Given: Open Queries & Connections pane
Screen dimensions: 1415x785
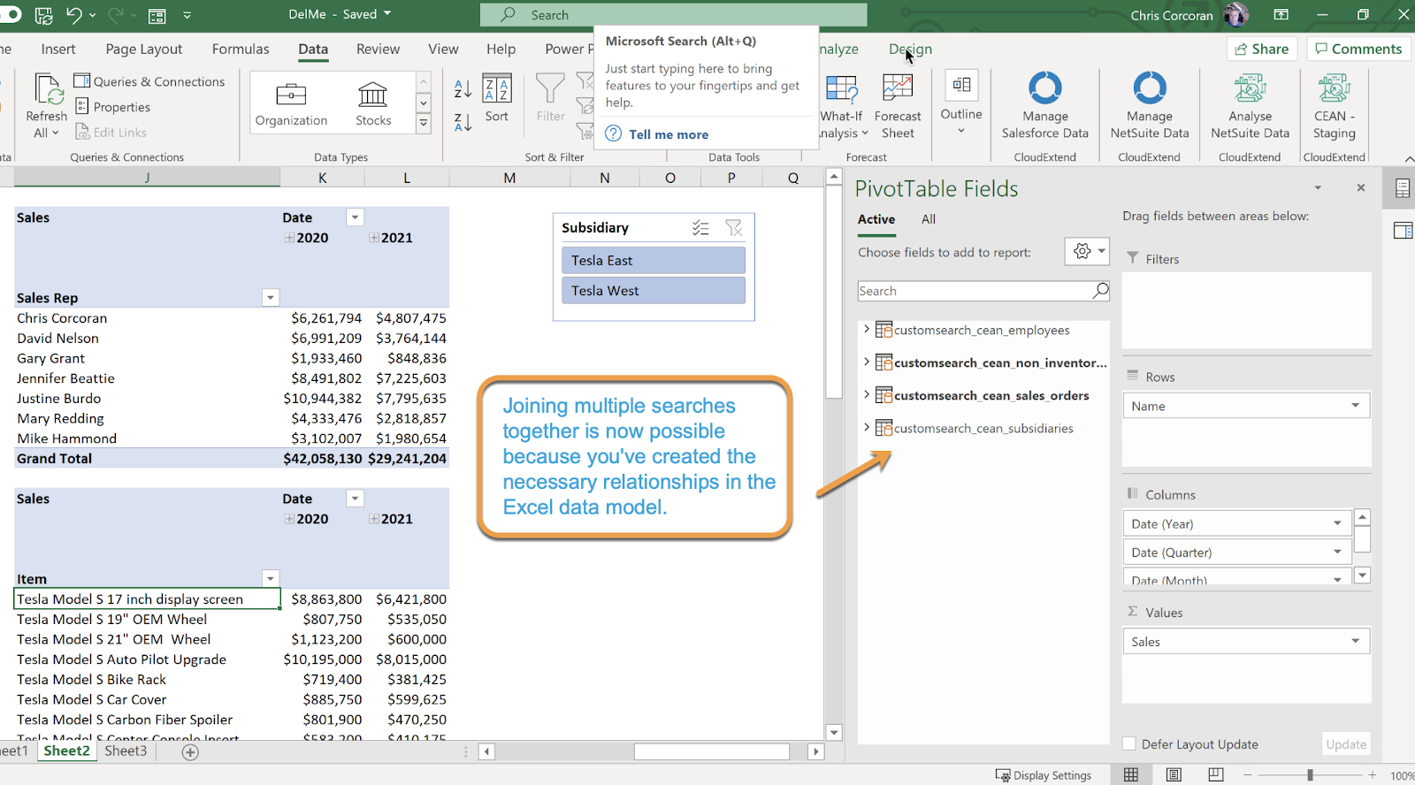Looking at the screenshot, I should coord(149,81).
